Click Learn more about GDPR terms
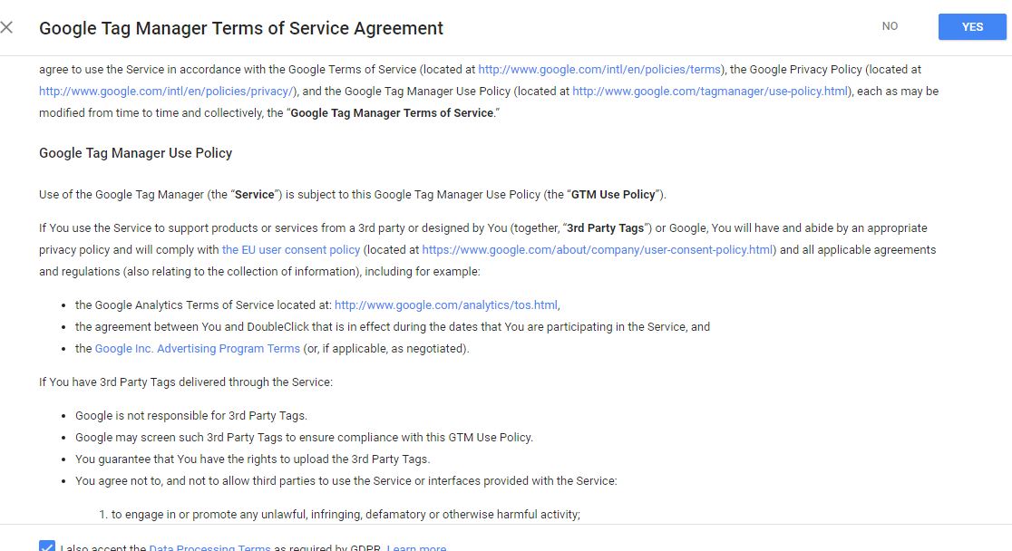 pos(417,547)
